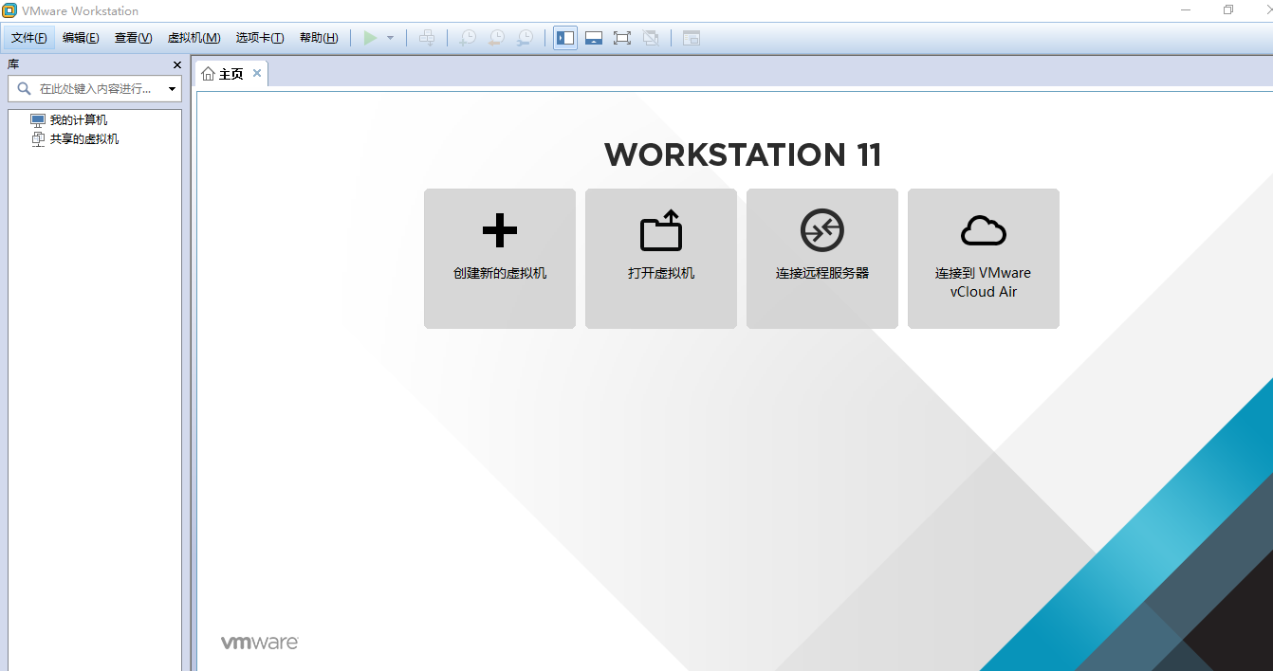Click the 打开虚拟机 tile
Viewport: 1273px width, 671px height.
(x=661, y=259)
